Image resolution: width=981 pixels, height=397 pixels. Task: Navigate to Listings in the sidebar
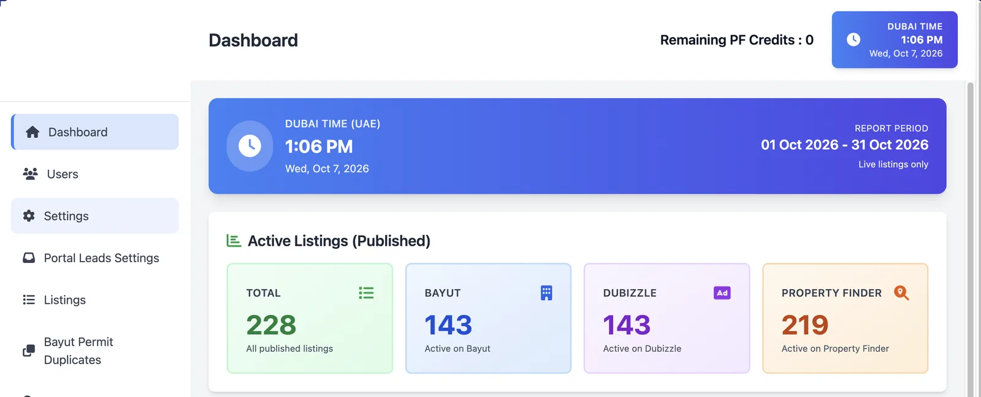[x=95, y=300]
